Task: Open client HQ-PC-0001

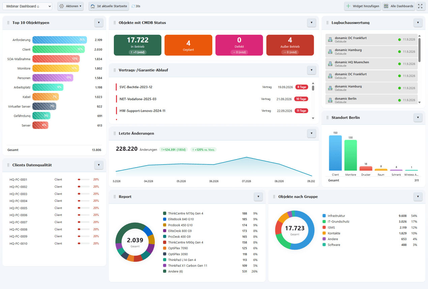Action: pos(18,180)
